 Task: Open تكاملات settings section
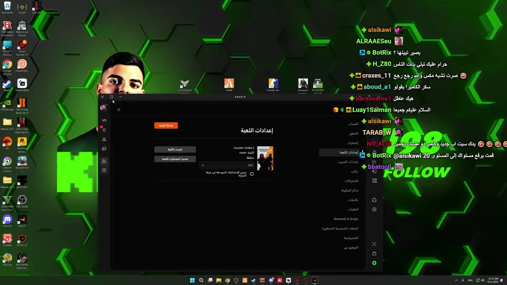pyautogui.click(x=353, y=200)
